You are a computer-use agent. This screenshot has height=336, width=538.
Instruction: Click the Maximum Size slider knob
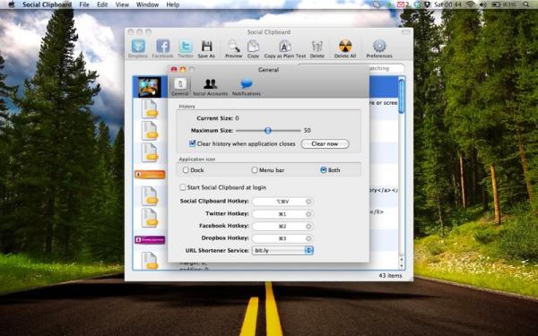(x=268, y=130)
